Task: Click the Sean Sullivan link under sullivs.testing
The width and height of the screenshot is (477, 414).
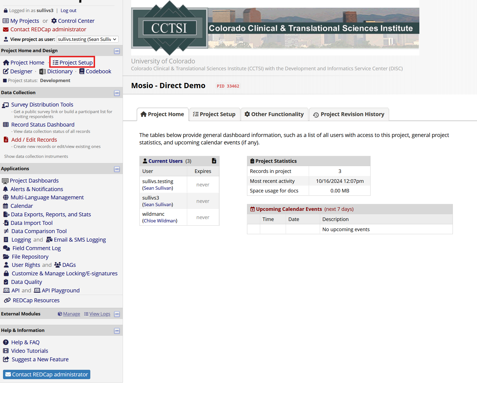Action: pos(158,188)
